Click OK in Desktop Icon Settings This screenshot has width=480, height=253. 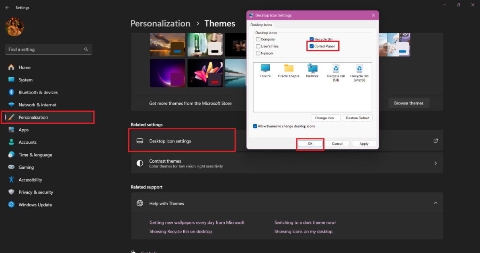coord(310,143)
